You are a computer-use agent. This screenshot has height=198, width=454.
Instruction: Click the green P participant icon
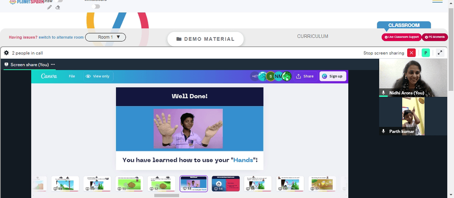click(x=426, y=53)
